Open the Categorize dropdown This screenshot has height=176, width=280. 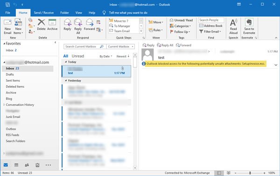pos(180,26)
